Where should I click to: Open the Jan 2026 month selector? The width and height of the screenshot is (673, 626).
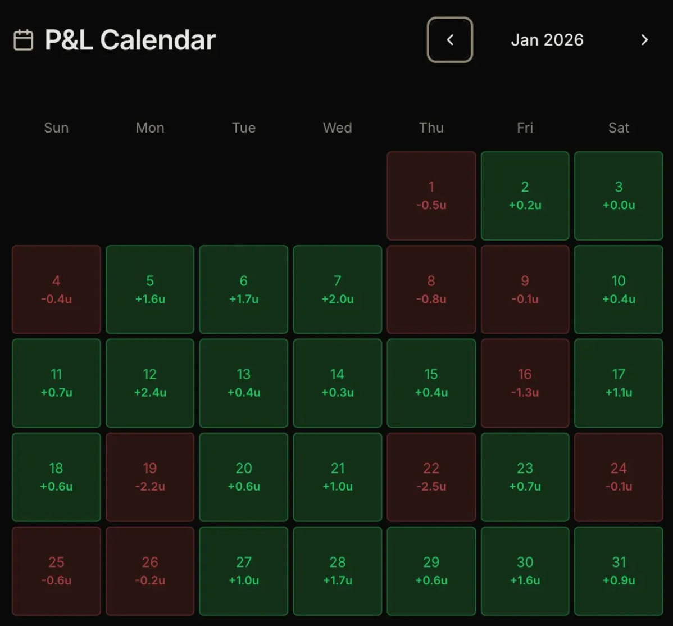(x=547, y=40)
